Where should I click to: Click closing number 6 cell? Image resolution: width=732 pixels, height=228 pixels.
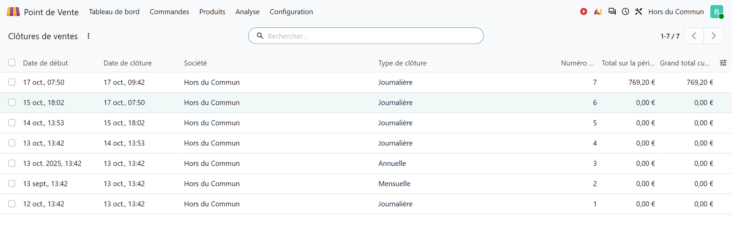(595, 103)
